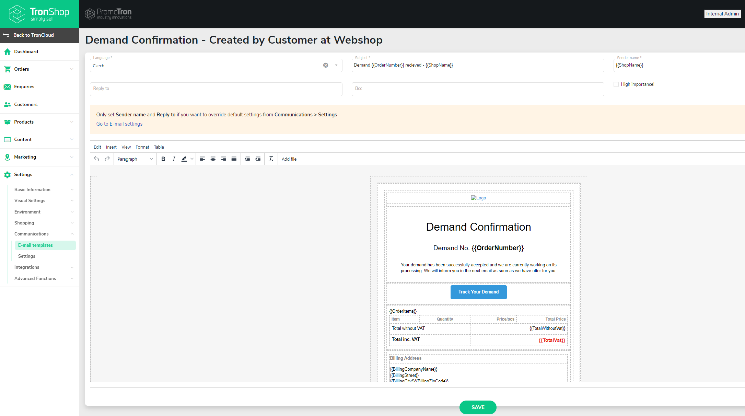Click the Customers people icon

tap(7, 105)
